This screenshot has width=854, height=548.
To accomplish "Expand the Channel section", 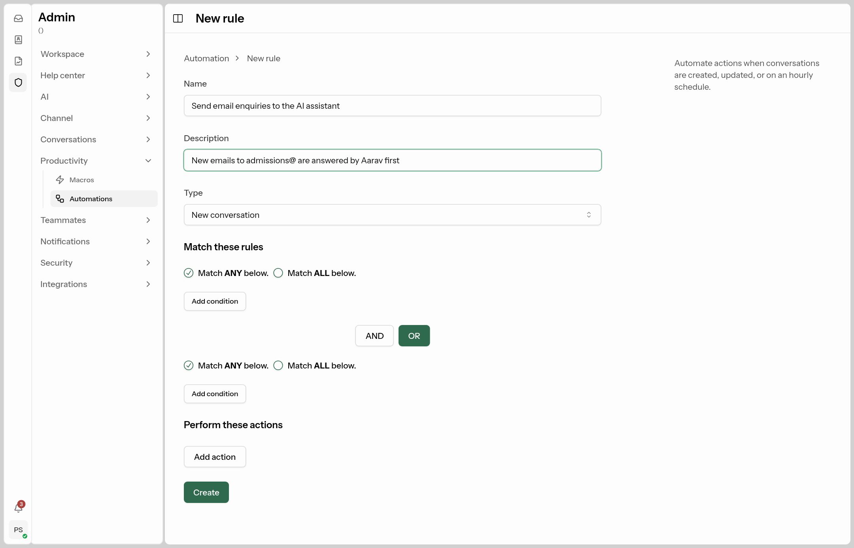I will click(96, 118).
